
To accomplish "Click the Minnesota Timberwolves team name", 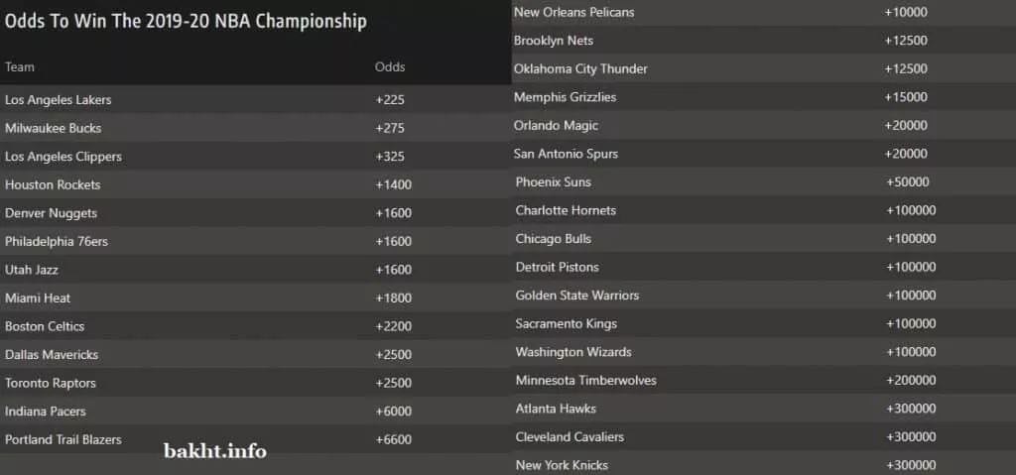I will tap(585, 380).
